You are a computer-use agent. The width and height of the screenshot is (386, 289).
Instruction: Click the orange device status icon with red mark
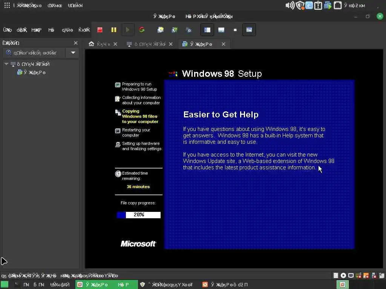[366, 275]
